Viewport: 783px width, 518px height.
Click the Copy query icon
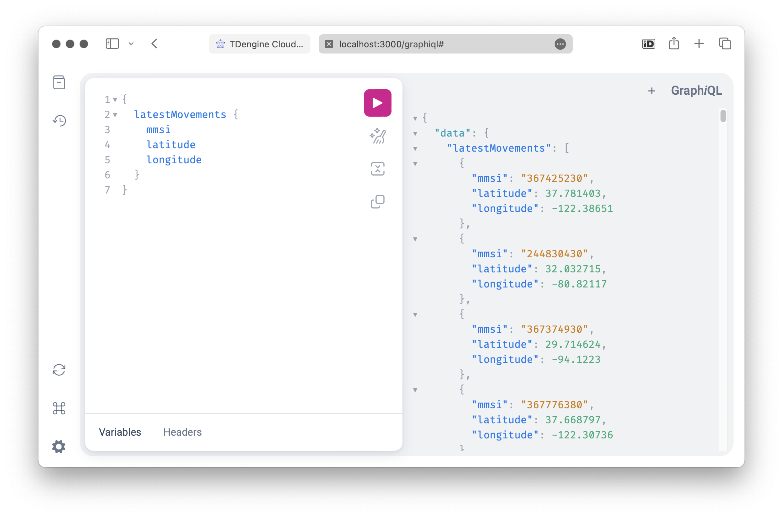tap(377, 202)
